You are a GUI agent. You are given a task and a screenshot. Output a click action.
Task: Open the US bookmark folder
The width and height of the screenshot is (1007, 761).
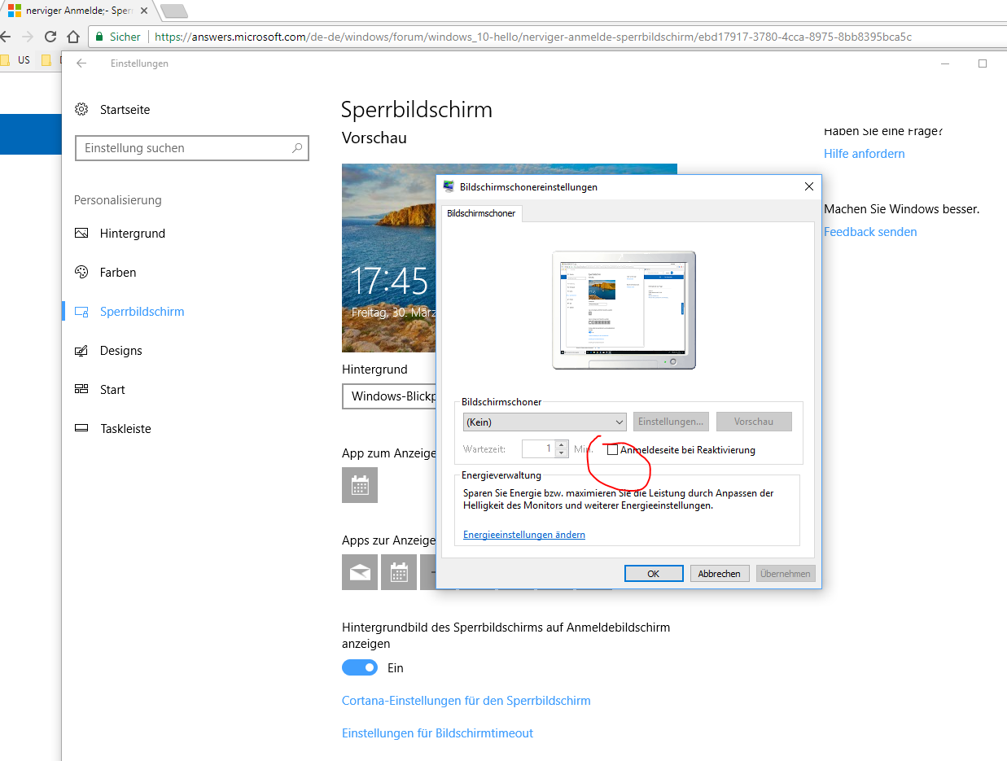point(15,60)
